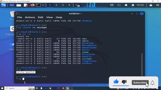Click terminal icon in window title bar
The image size is (161, 90).
point(18,13)
